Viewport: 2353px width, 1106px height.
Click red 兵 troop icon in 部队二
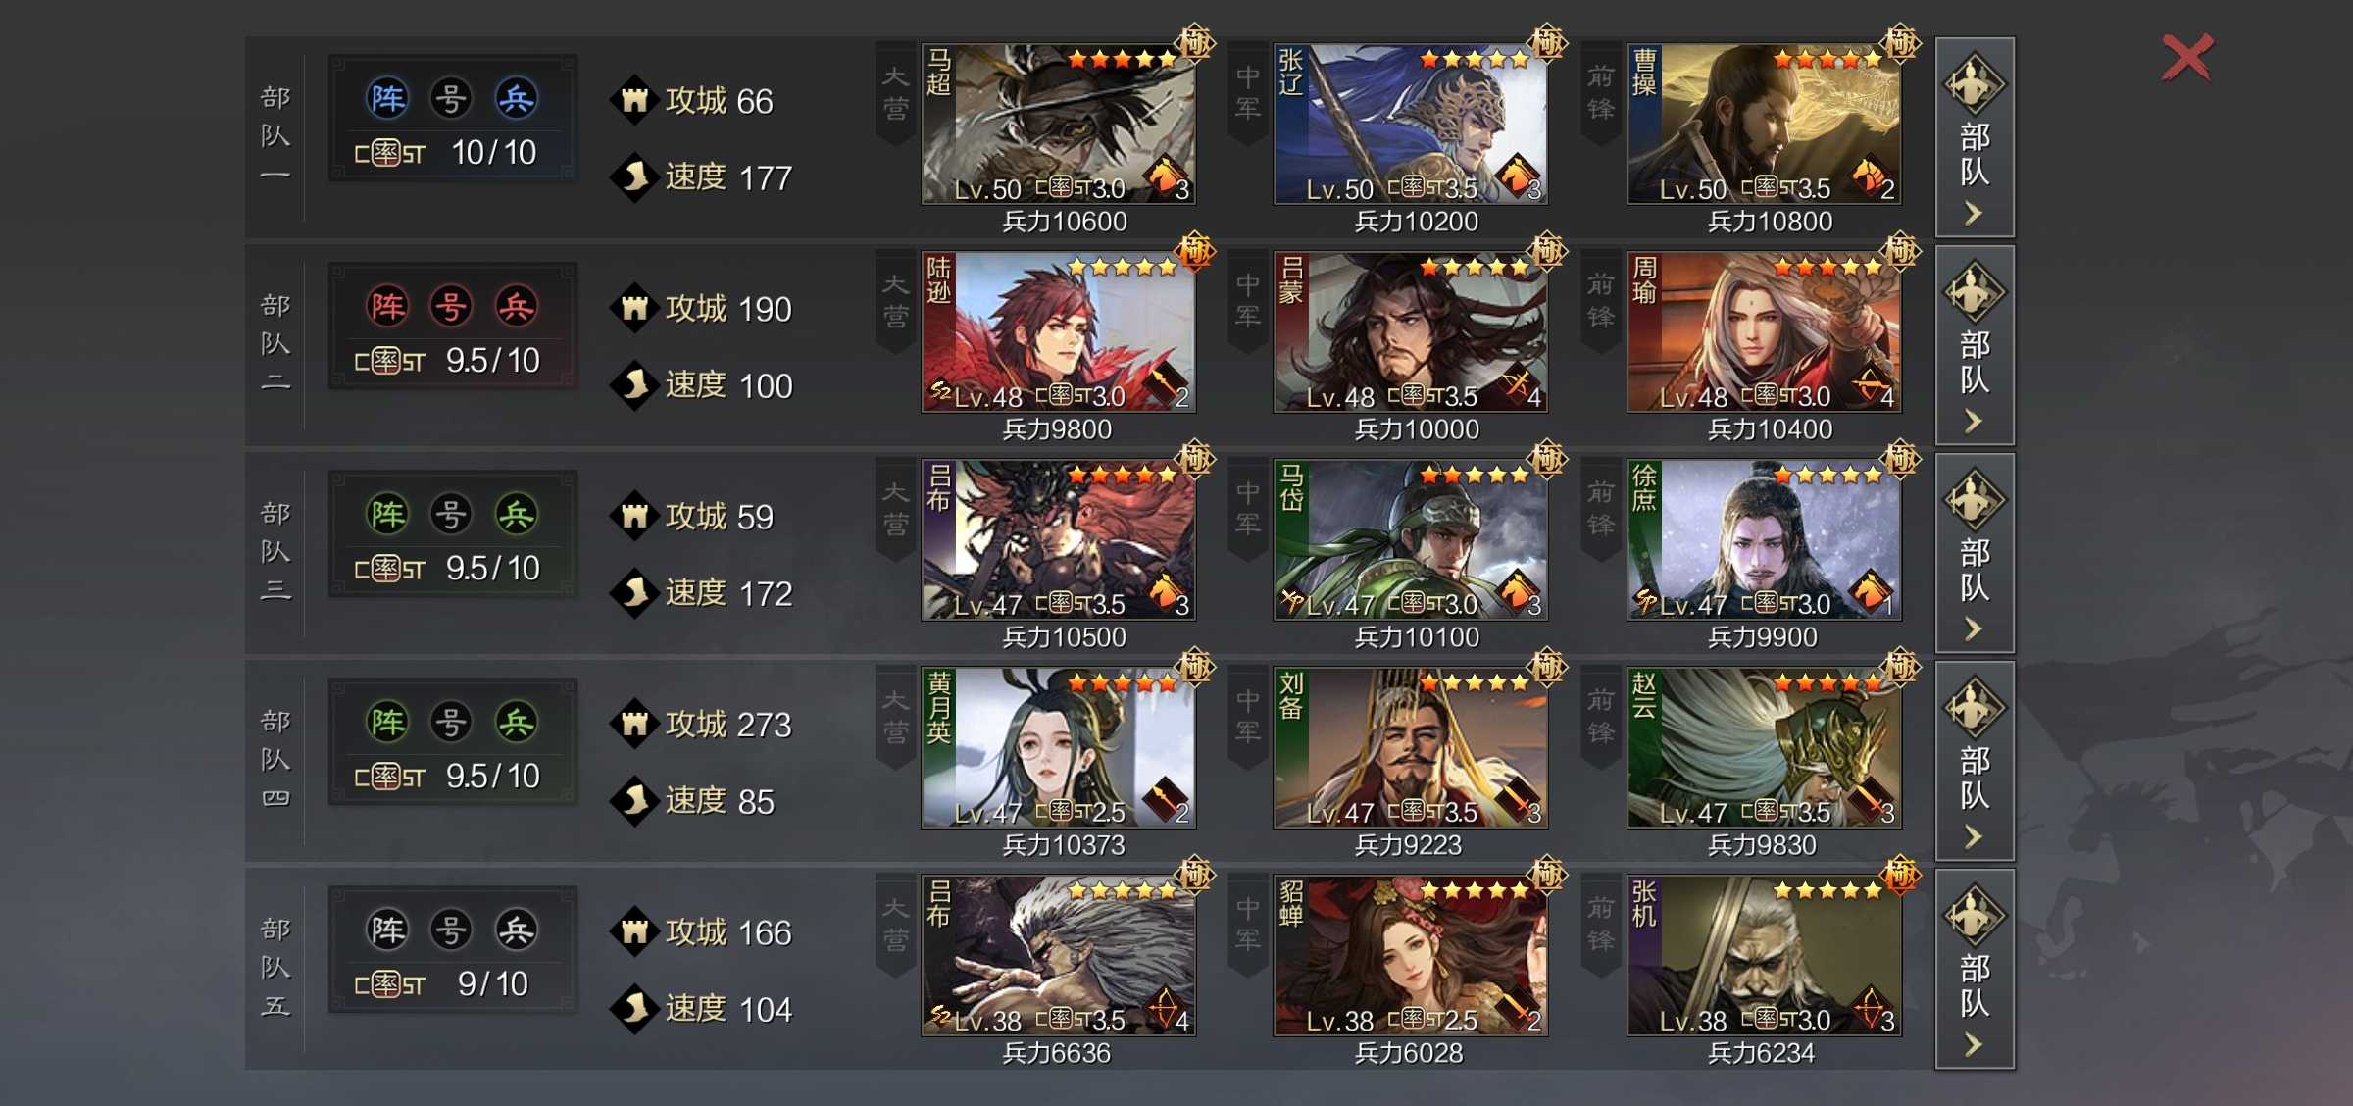[x=517, y=306]
